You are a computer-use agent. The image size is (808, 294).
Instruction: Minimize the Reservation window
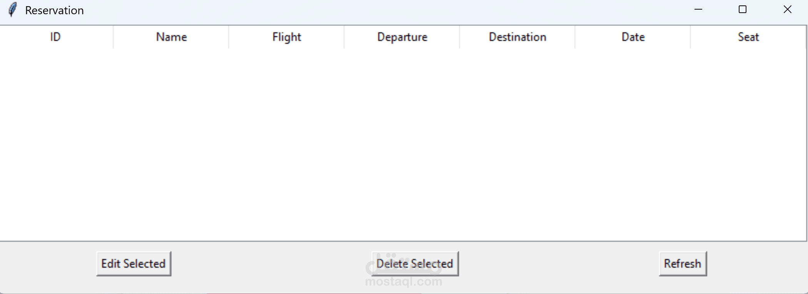698,10
